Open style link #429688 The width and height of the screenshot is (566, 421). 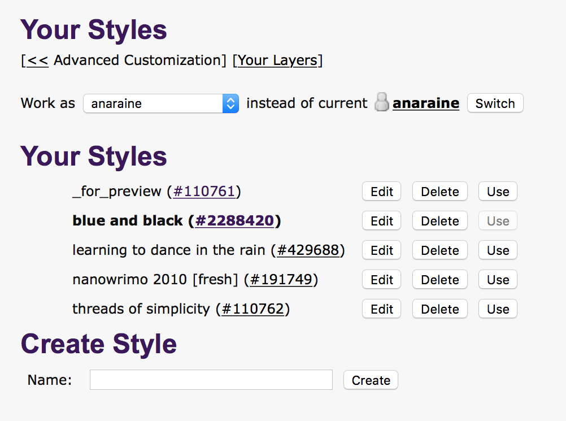(x=308, y=250)
